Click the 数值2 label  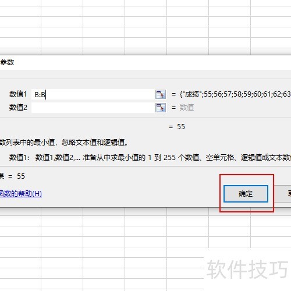18,108
